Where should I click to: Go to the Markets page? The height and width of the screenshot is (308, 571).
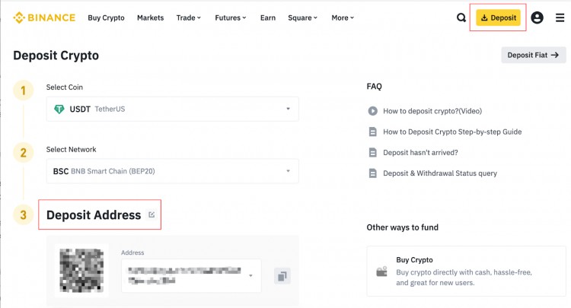(x=151, y=17)
